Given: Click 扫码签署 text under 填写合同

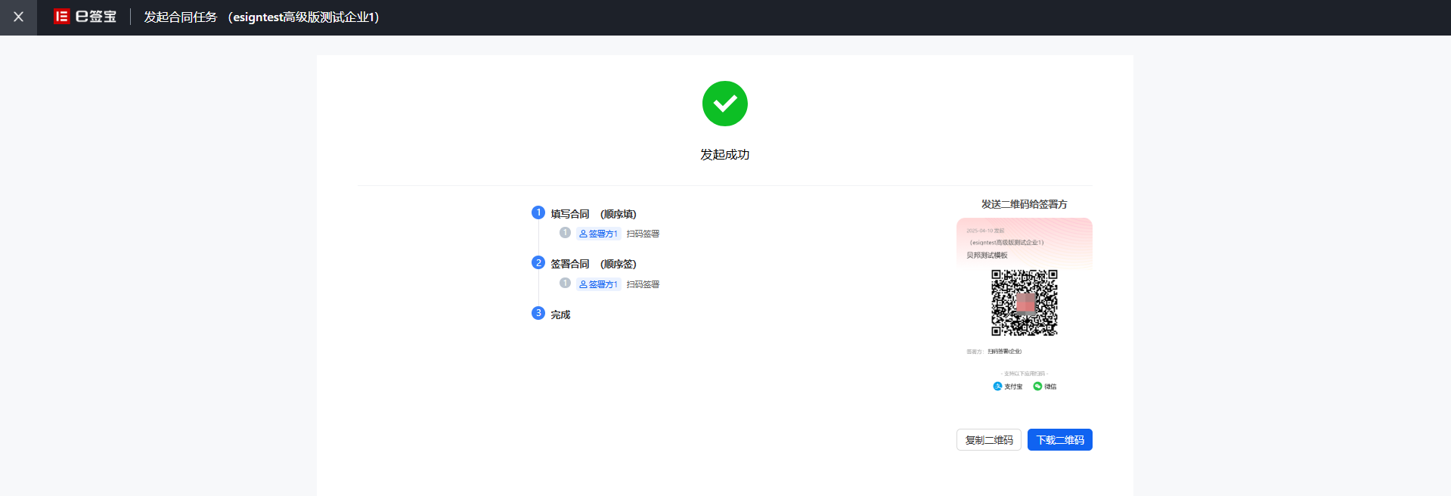Looking at the screenshot, I should (643, 234).
